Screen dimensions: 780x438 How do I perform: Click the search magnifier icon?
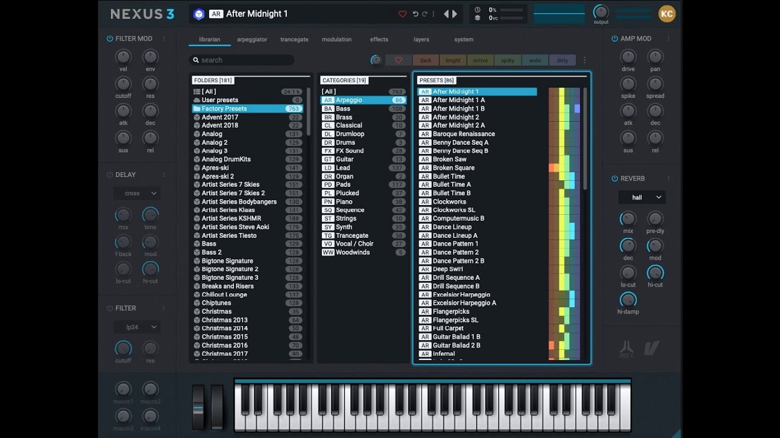196,60
